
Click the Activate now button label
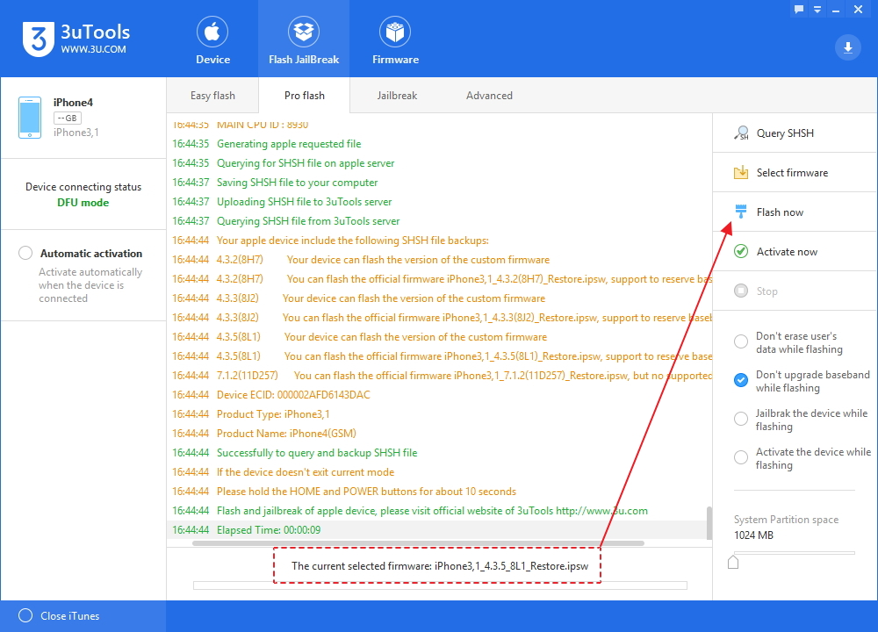pos(788,252)
